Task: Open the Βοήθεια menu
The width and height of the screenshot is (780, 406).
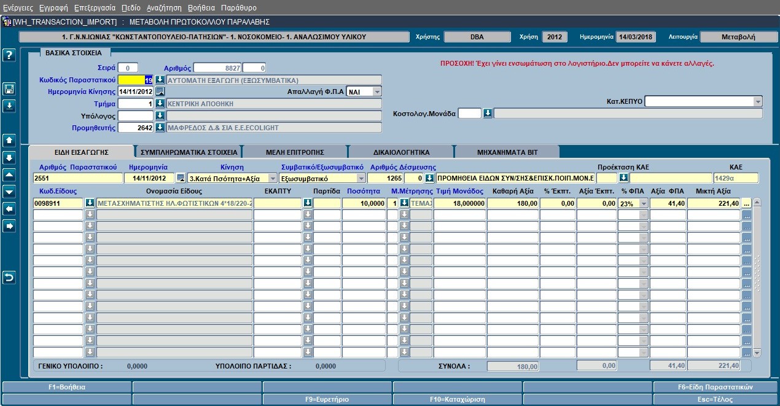Action: pyautogui.click(x=201, y=8)
